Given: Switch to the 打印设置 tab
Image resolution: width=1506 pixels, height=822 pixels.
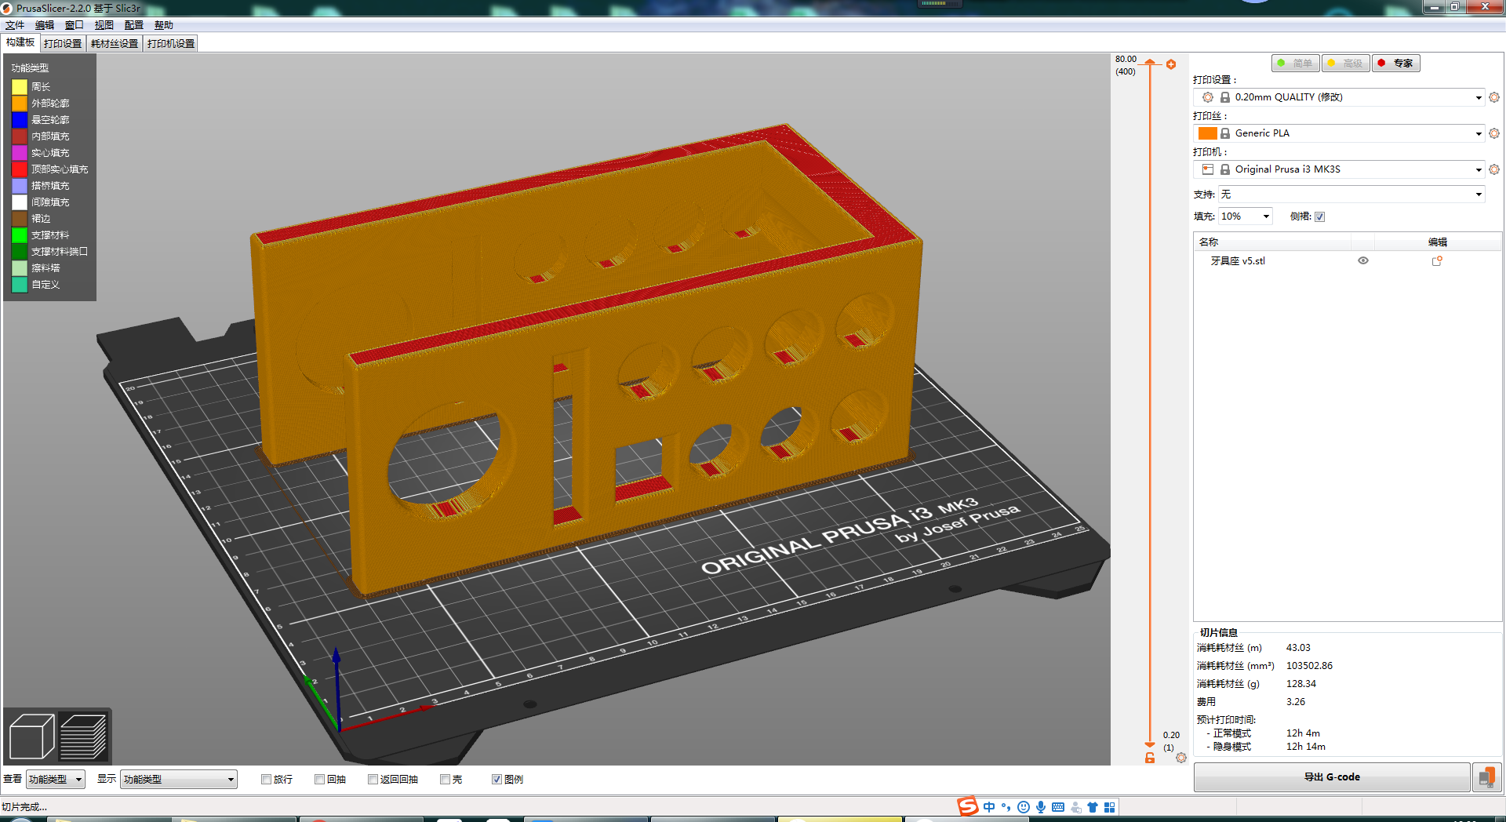Looking at the screenshot, I should point(62,43).
